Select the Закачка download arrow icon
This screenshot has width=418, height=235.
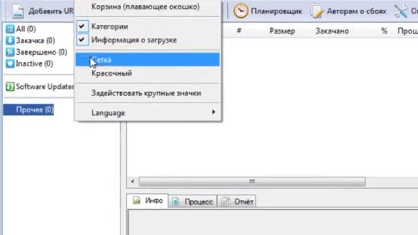[x=10, y=40]
